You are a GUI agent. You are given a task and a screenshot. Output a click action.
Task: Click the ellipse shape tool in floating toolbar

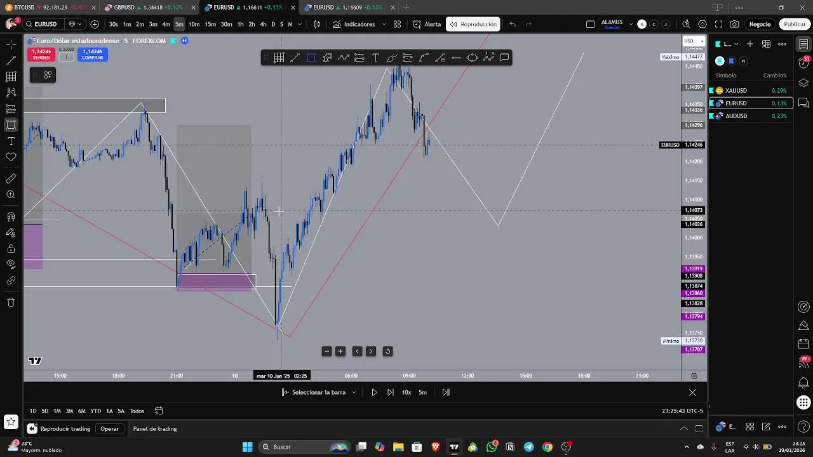tap(472, 58)
